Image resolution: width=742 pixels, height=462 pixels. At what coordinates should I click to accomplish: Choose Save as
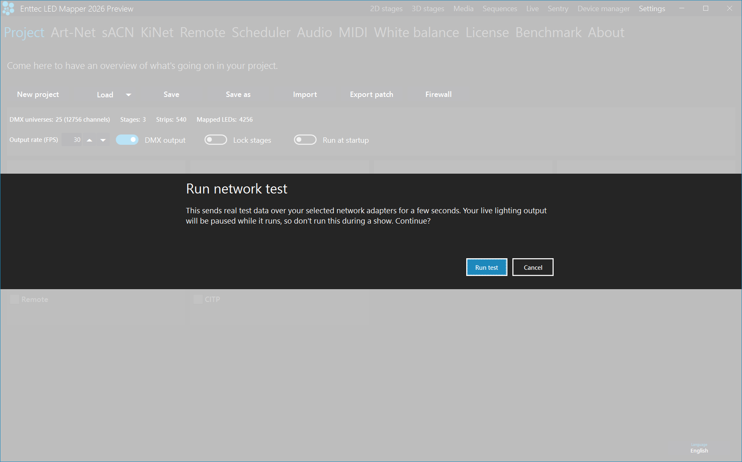click(x=238, y=94)
